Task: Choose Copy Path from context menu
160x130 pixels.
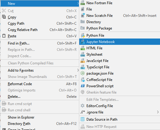Action: coord(40,23)
